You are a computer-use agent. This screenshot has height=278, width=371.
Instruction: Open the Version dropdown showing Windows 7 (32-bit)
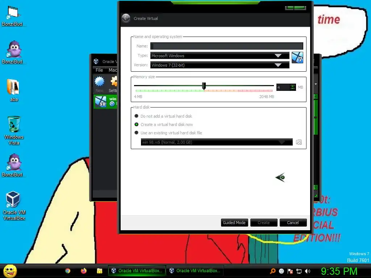220,65
